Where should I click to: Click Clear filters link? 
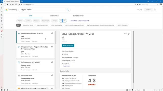coord(74,21)
